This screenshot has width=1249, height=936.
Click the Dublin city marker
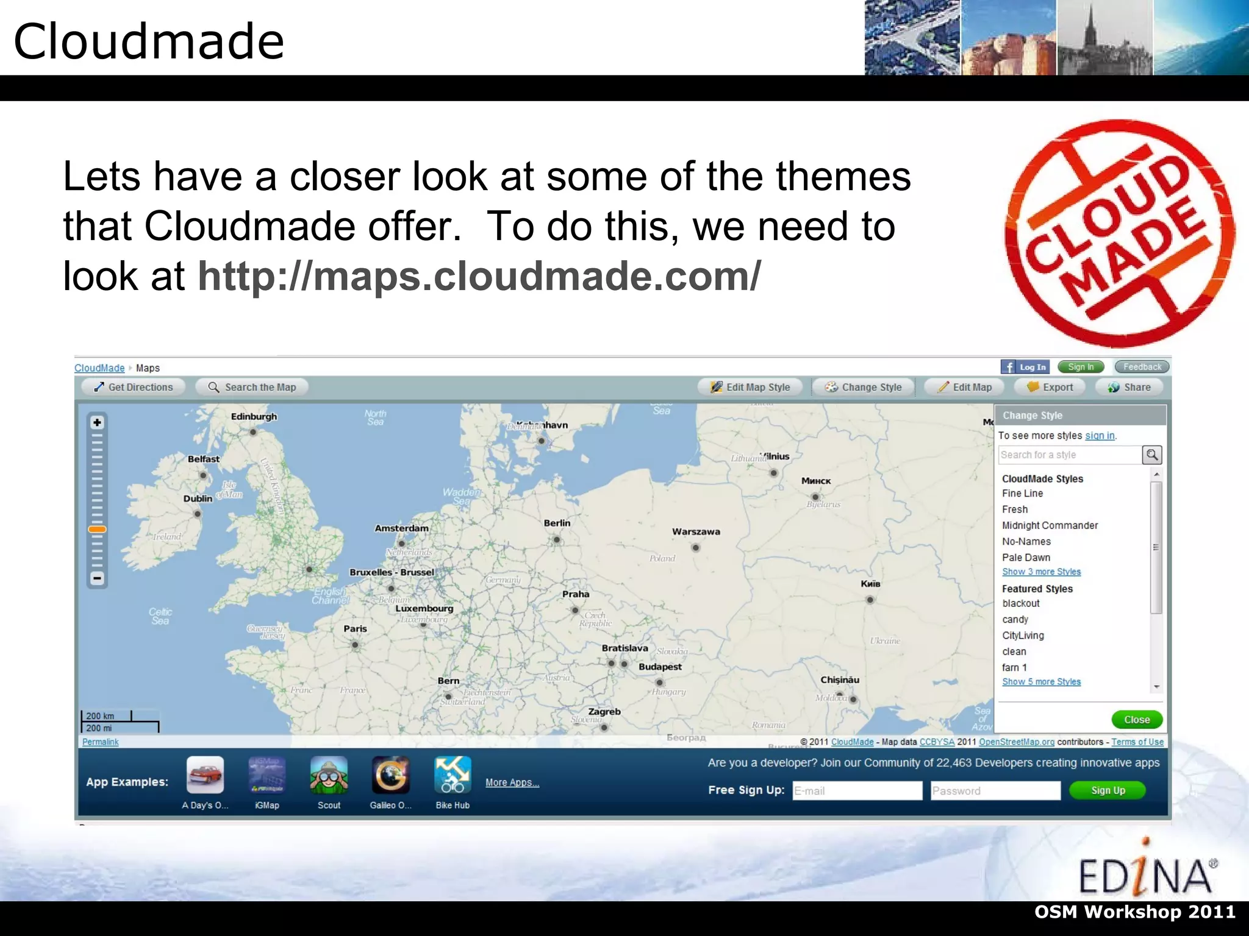pyautogui.click(x=198, y=514)
